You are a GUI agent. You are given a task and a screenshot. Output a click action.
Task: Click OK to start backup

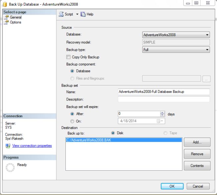click(172, 186)
